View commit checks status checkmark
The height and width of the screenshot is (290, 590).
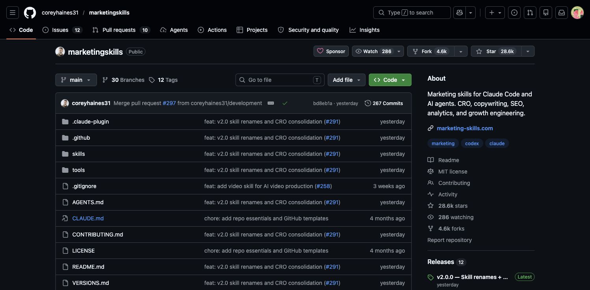pos(285,103)
